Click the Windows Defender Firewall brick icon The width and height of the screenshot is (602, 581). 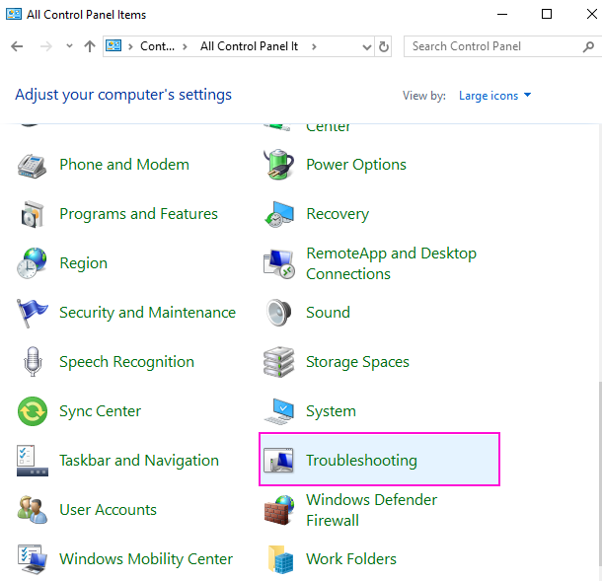click(x=279, y=510)
